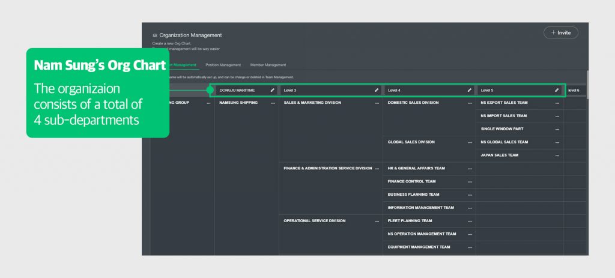Click the Level 6 column header
This screenshot has height=278, width=615.
(574, 90)
